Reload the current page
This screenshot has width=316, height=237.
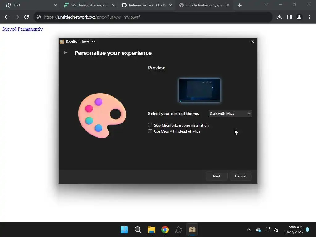pyautogui.click(x=27, y=17)
